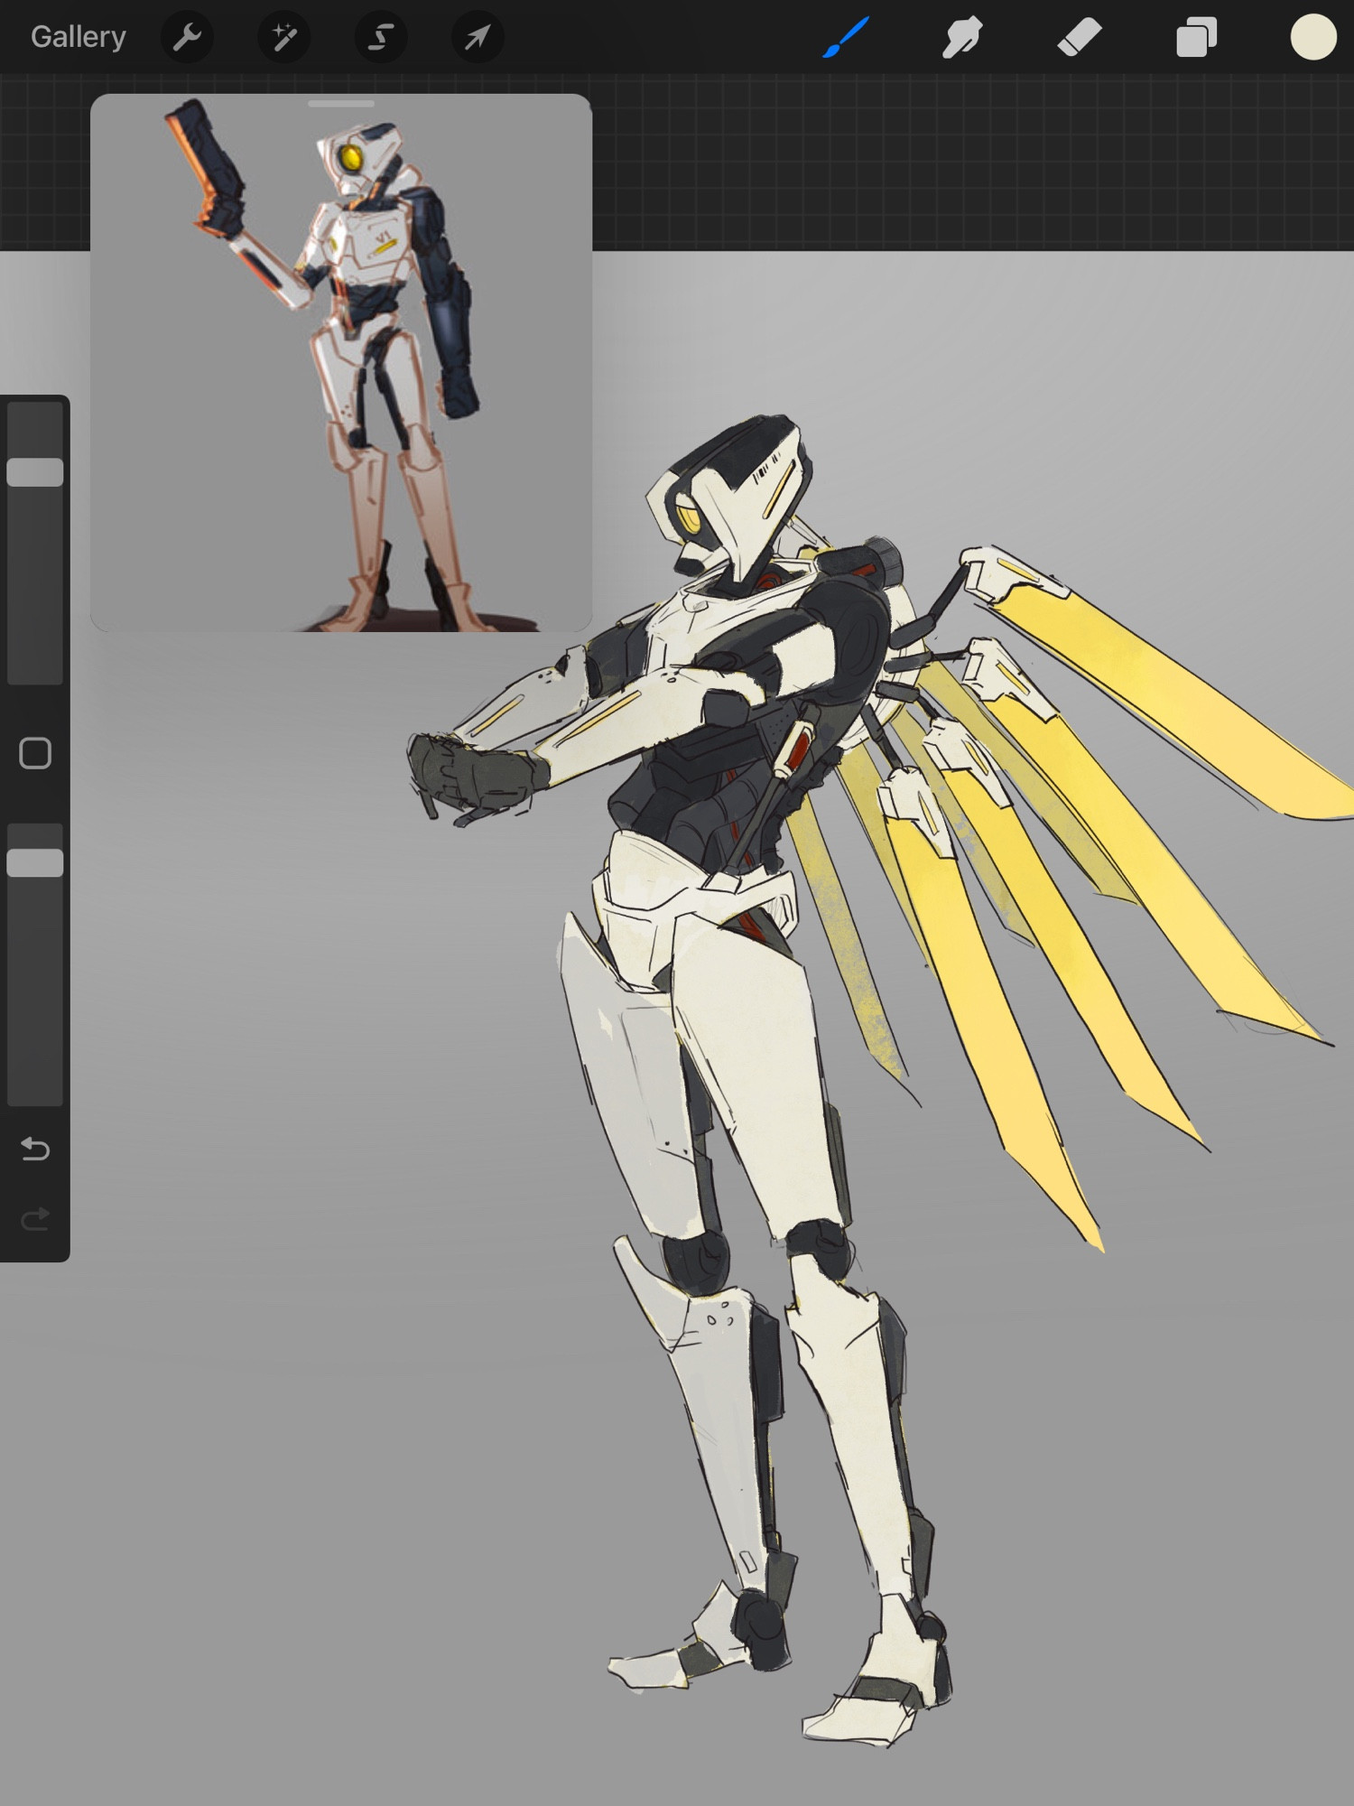Undo the last stroke
1354x1806 pixels.
click(35, 1149)
